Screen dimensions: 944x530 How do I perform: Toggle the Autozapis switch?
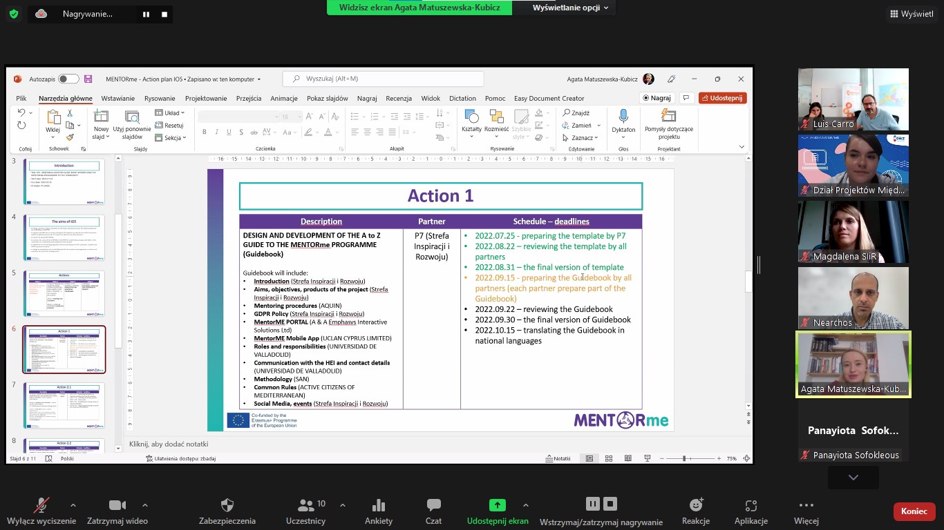point(68,79)
